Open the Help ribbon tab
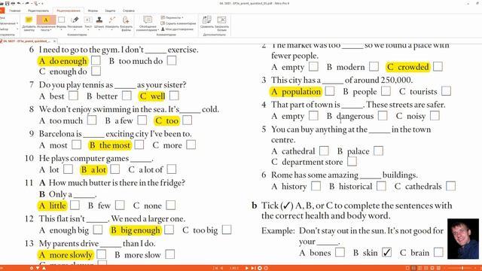 (129, 11)
